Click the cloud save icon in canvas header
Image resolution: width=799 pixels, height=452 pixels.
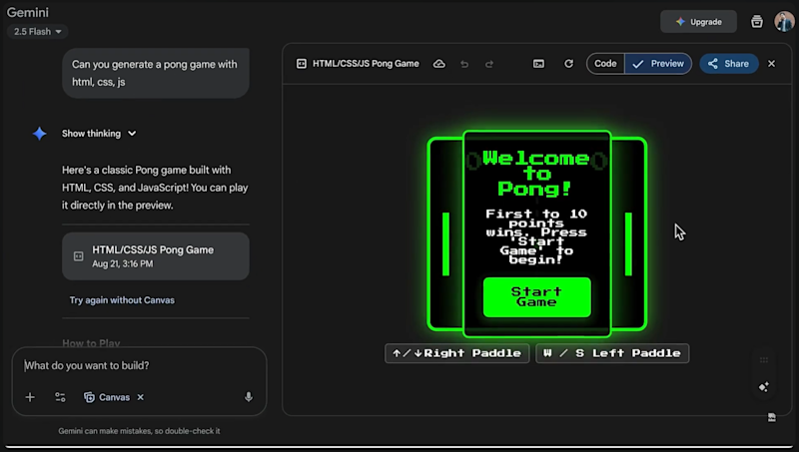[x=438, y=64]
